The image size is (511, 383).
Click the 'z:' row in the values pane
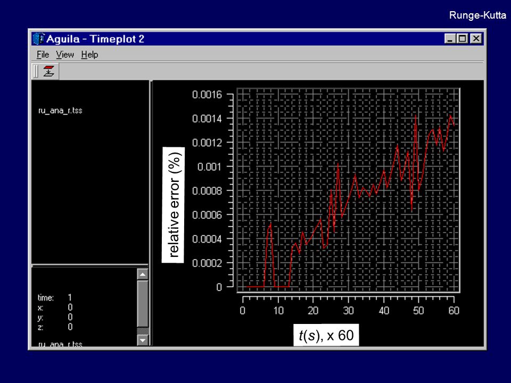(x=55, y=327)
